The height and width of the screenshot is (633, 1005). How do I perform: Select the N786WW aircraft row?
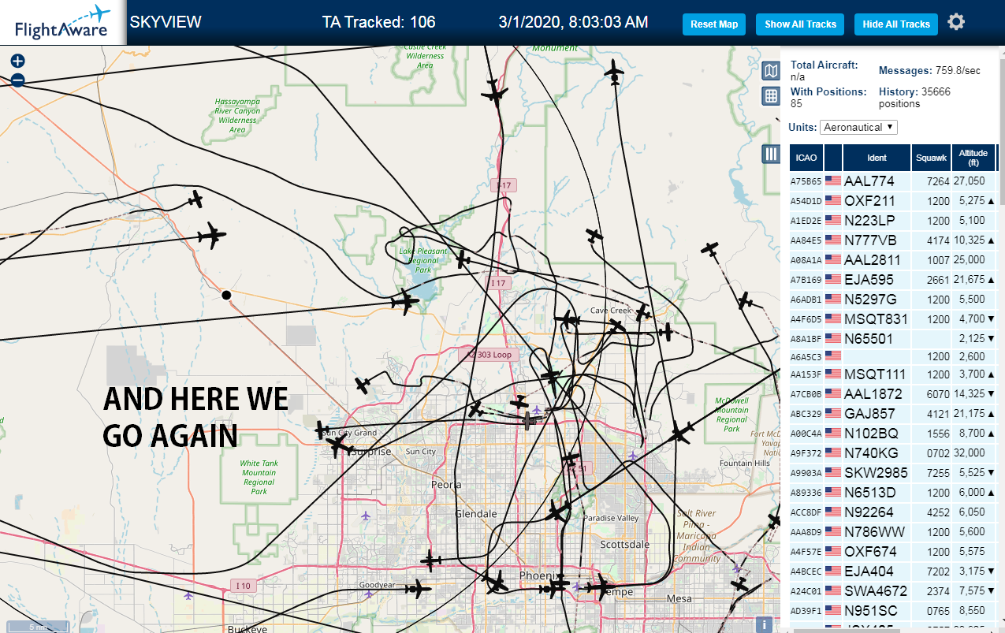[x=892, y=532]
